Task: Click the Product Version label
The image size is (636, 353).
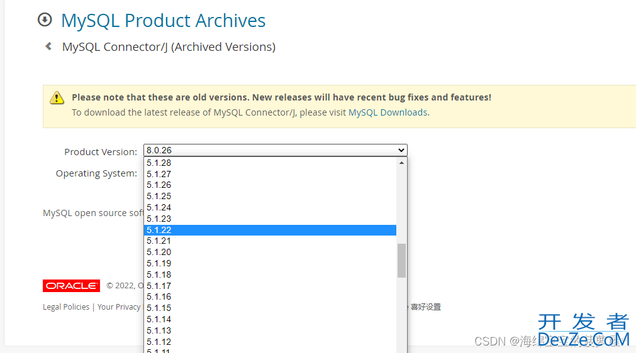Action: (101, 152)
